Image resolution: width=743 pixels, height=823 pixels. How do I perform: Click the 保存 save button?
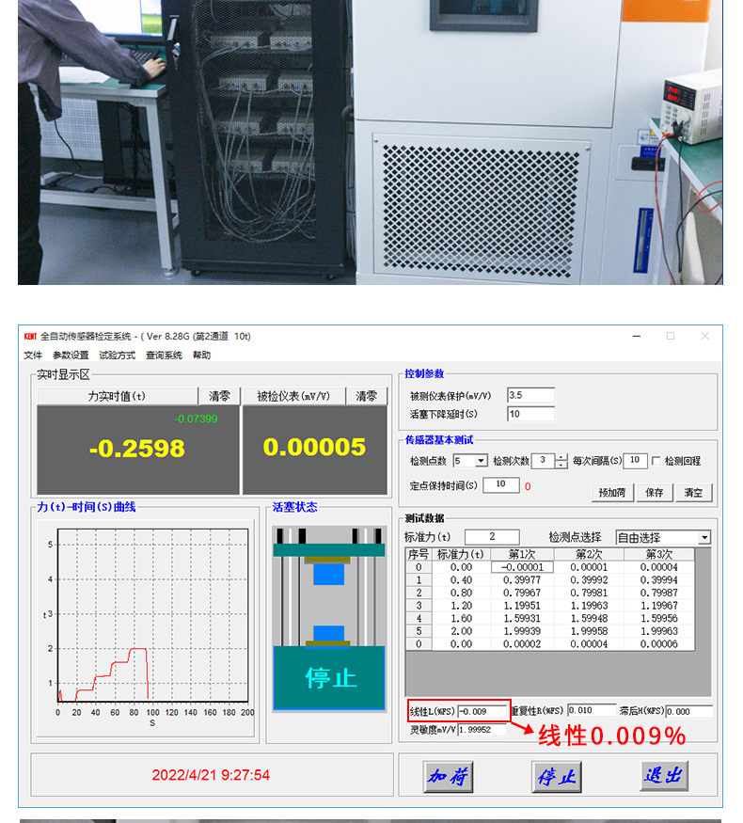pos(655,492)
